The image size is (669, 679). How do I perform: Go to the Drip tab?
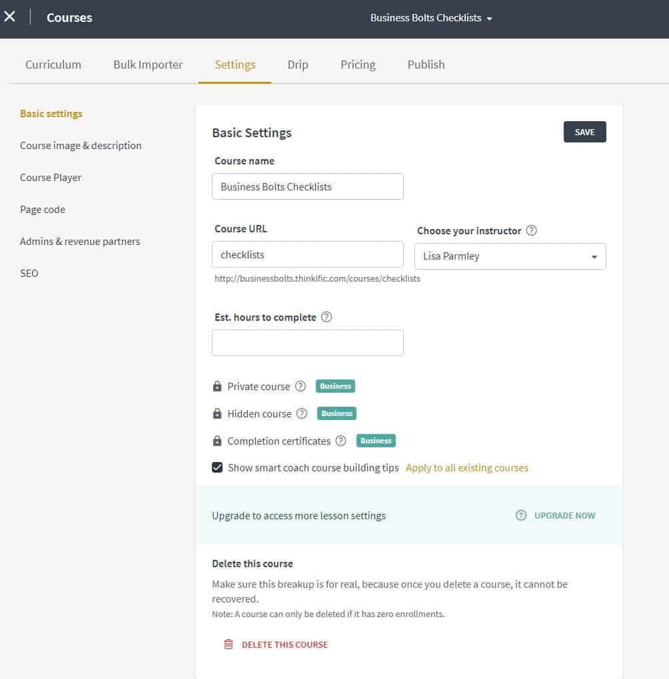[298, 65]
